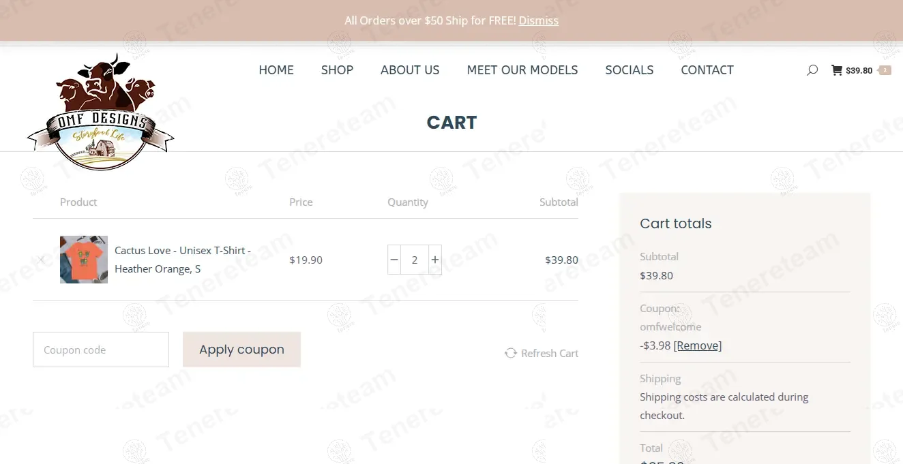Click the $39.80 cart total in header
903x464 pixels.
click(859, 70)
